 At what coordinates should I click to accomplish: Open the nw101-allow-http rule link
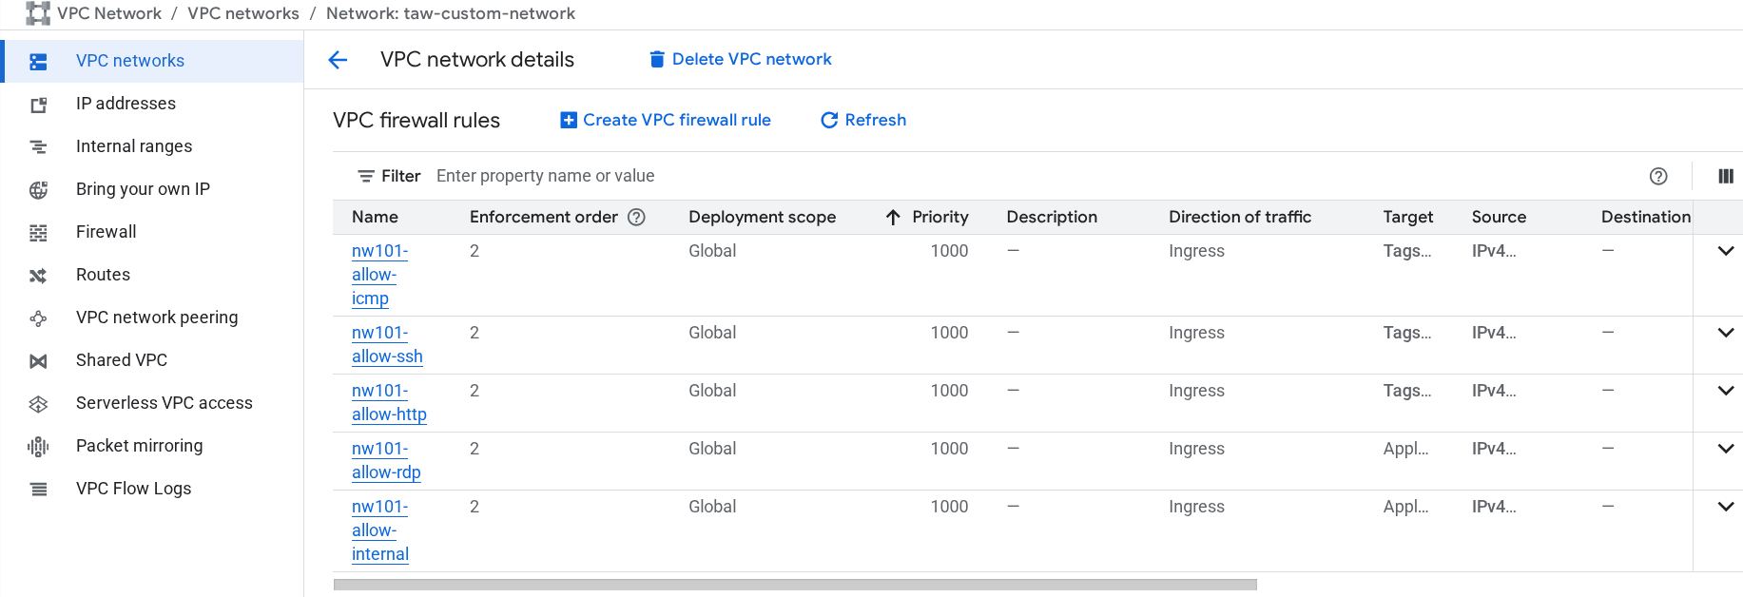[389, 403]
